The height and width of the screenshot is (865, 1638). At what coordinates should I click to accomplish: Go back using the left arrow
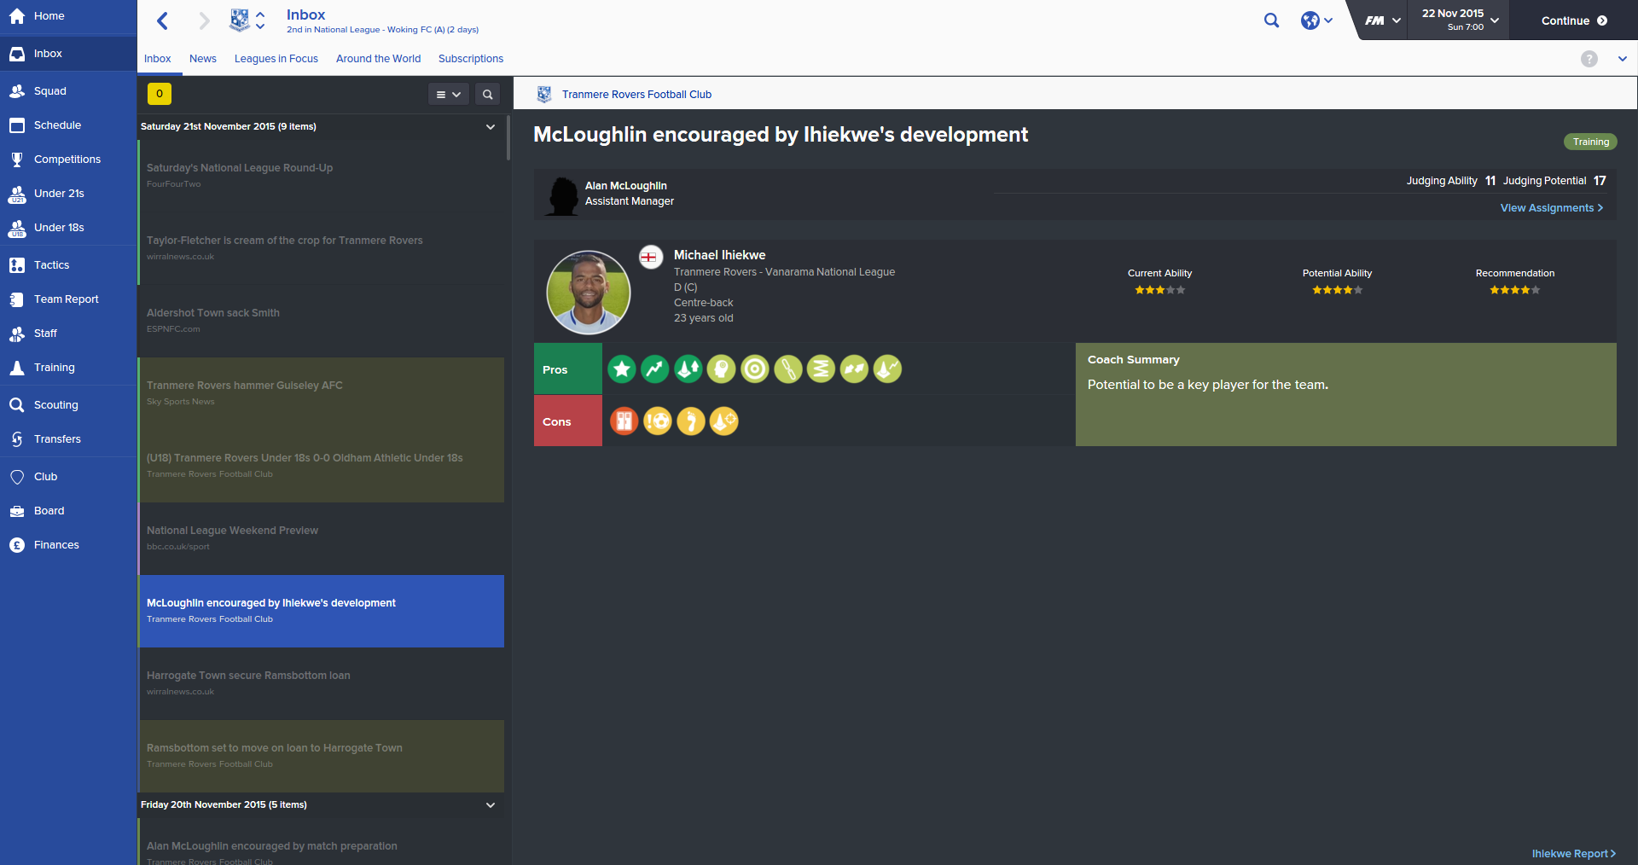(x=163, y=20)
